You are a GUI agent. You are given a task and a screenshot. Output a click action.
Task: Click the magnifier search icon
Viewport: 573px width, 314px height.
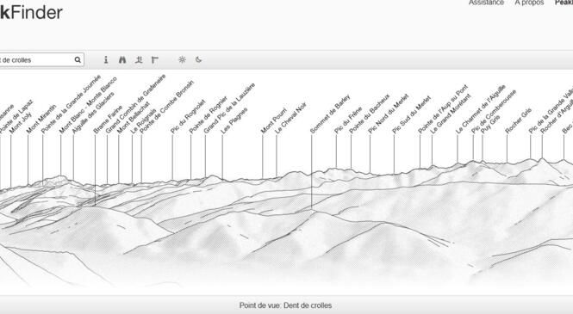click(78, 60)
